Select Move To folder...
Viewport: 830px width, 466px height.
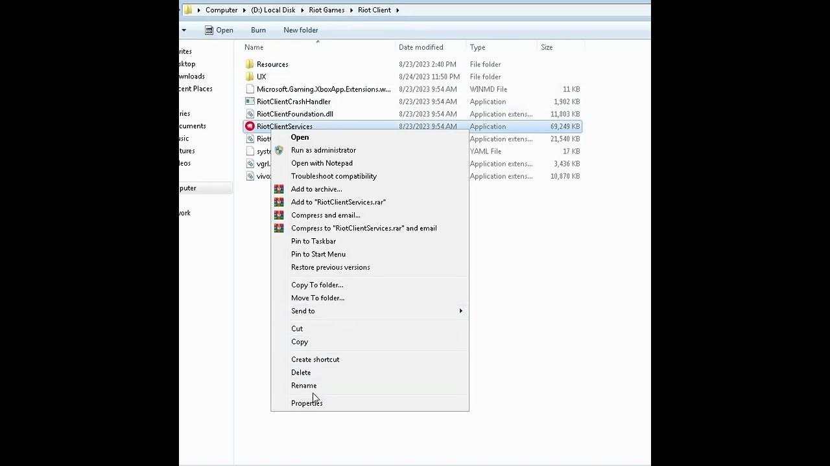pos(318,298)
